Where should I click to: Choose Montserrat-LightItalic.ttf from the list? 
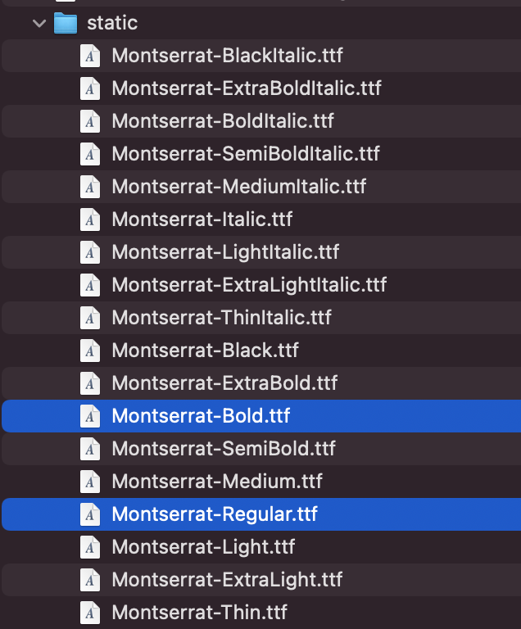(225, 252)
